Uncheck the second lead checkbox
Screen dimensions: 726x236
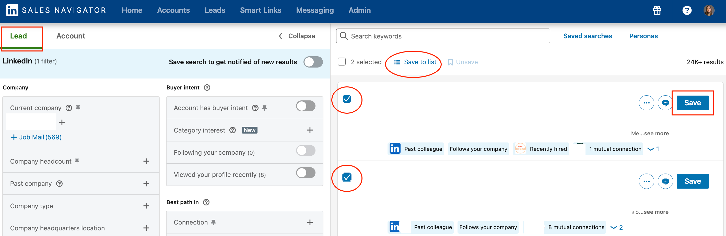coord(347,177)
